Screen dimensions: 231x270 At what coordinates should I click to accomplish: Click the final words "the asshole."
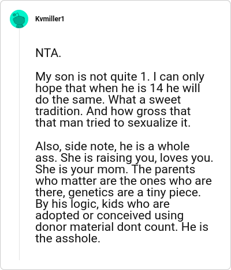click(68, 238)
